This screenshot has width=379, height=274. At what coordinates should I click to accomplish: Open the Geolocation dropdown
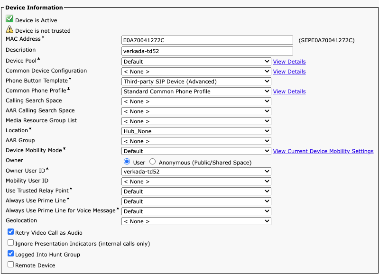pos(196,221)
